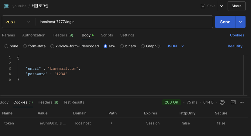Open the network info globe icon

tap(222, 102)
